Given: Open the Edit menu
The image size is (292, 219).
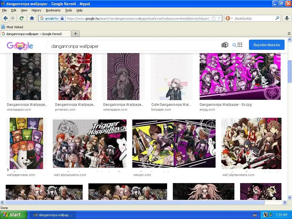Looking at the screenshot, I should tap(14, 10).
